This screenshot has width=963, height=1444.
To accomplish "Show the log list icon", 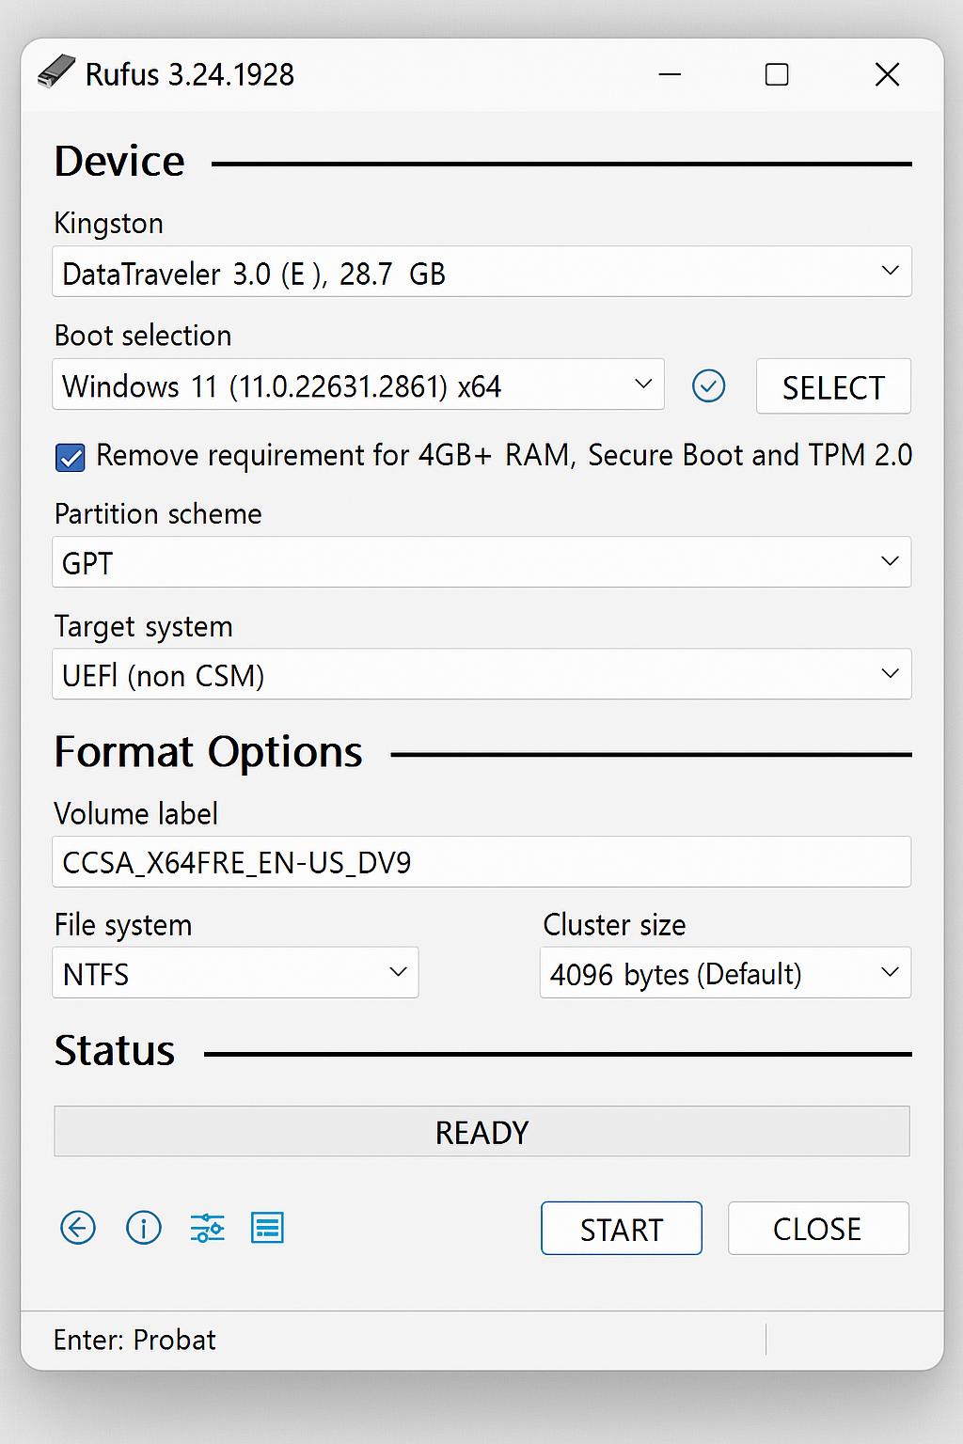I will (267, 1228).
